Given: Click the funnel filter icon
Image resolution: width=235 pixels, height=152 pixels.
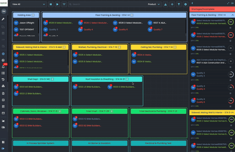Looking at the screenshot, I should point(179,4).
